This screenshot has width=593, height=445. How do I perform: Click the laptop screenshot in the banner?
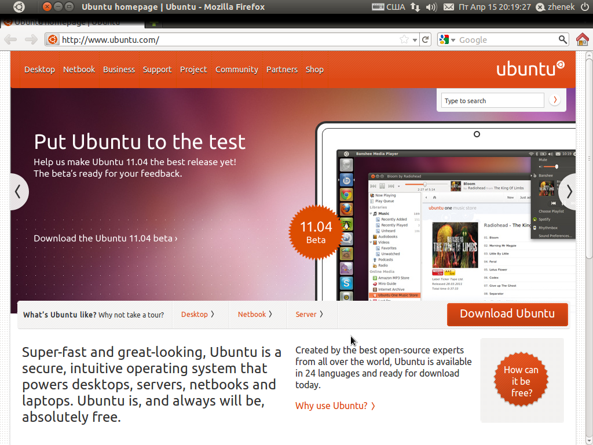coord(445,211)
